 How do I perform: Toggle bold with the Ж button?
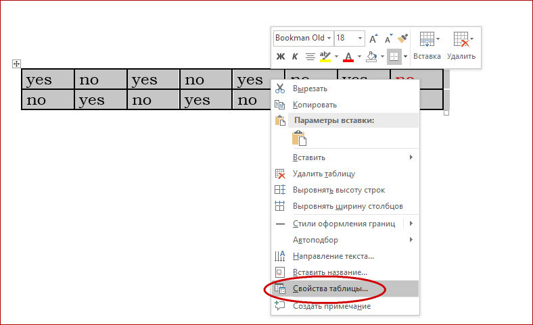point(281,56)
